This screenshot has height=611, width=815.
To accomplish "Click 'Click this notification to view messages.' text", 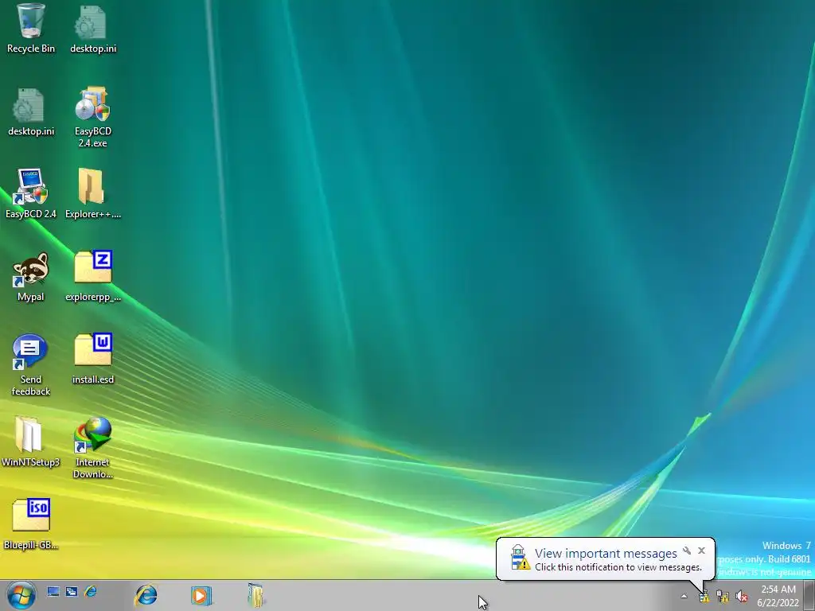I will (x=618, y=567).
